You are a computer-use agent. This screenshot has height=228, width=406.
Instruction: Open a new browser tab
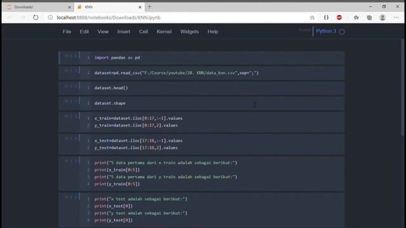[150, 7]
